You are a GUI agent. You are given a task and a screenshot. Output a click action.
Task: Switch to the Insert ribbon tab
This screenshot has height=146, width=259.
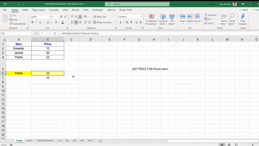pos(25,10)
